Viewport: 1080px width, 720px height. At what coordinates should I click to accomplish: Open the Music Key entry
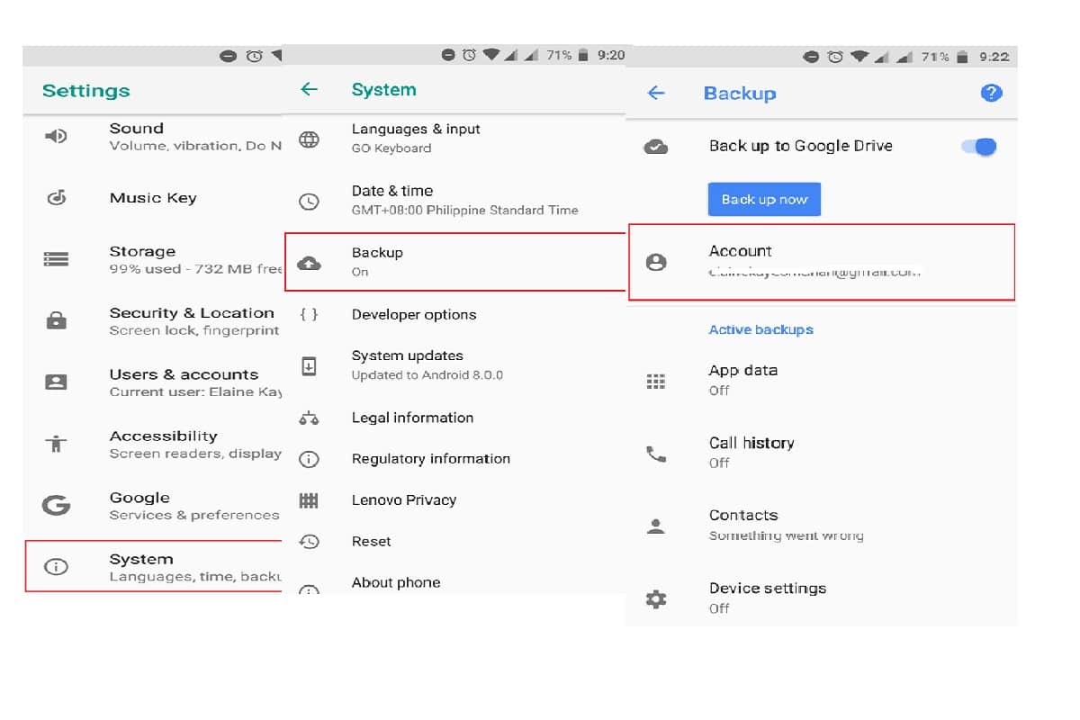[152, 198]
